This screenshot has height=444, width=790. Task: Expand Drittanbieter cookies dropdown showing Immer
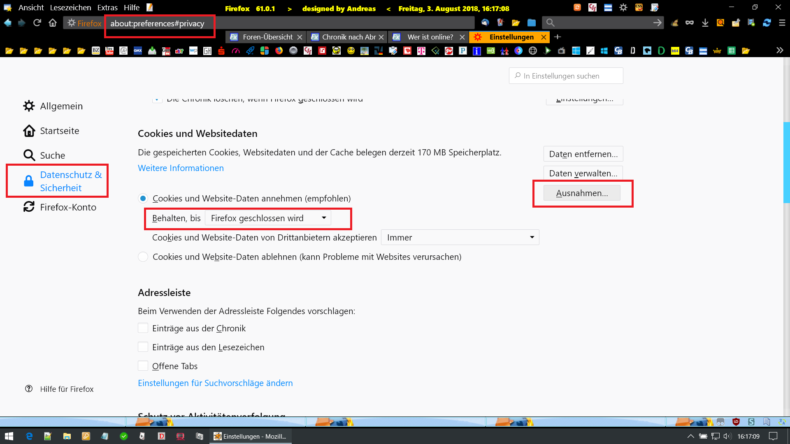(460, 238)
